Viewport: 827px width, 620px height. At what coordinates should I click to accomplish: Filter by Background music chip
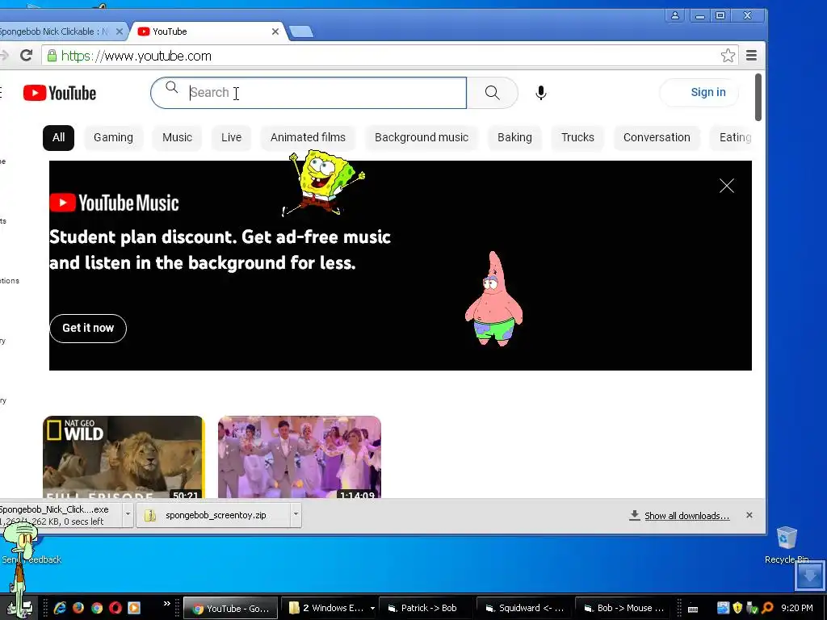tap(422, 137)
